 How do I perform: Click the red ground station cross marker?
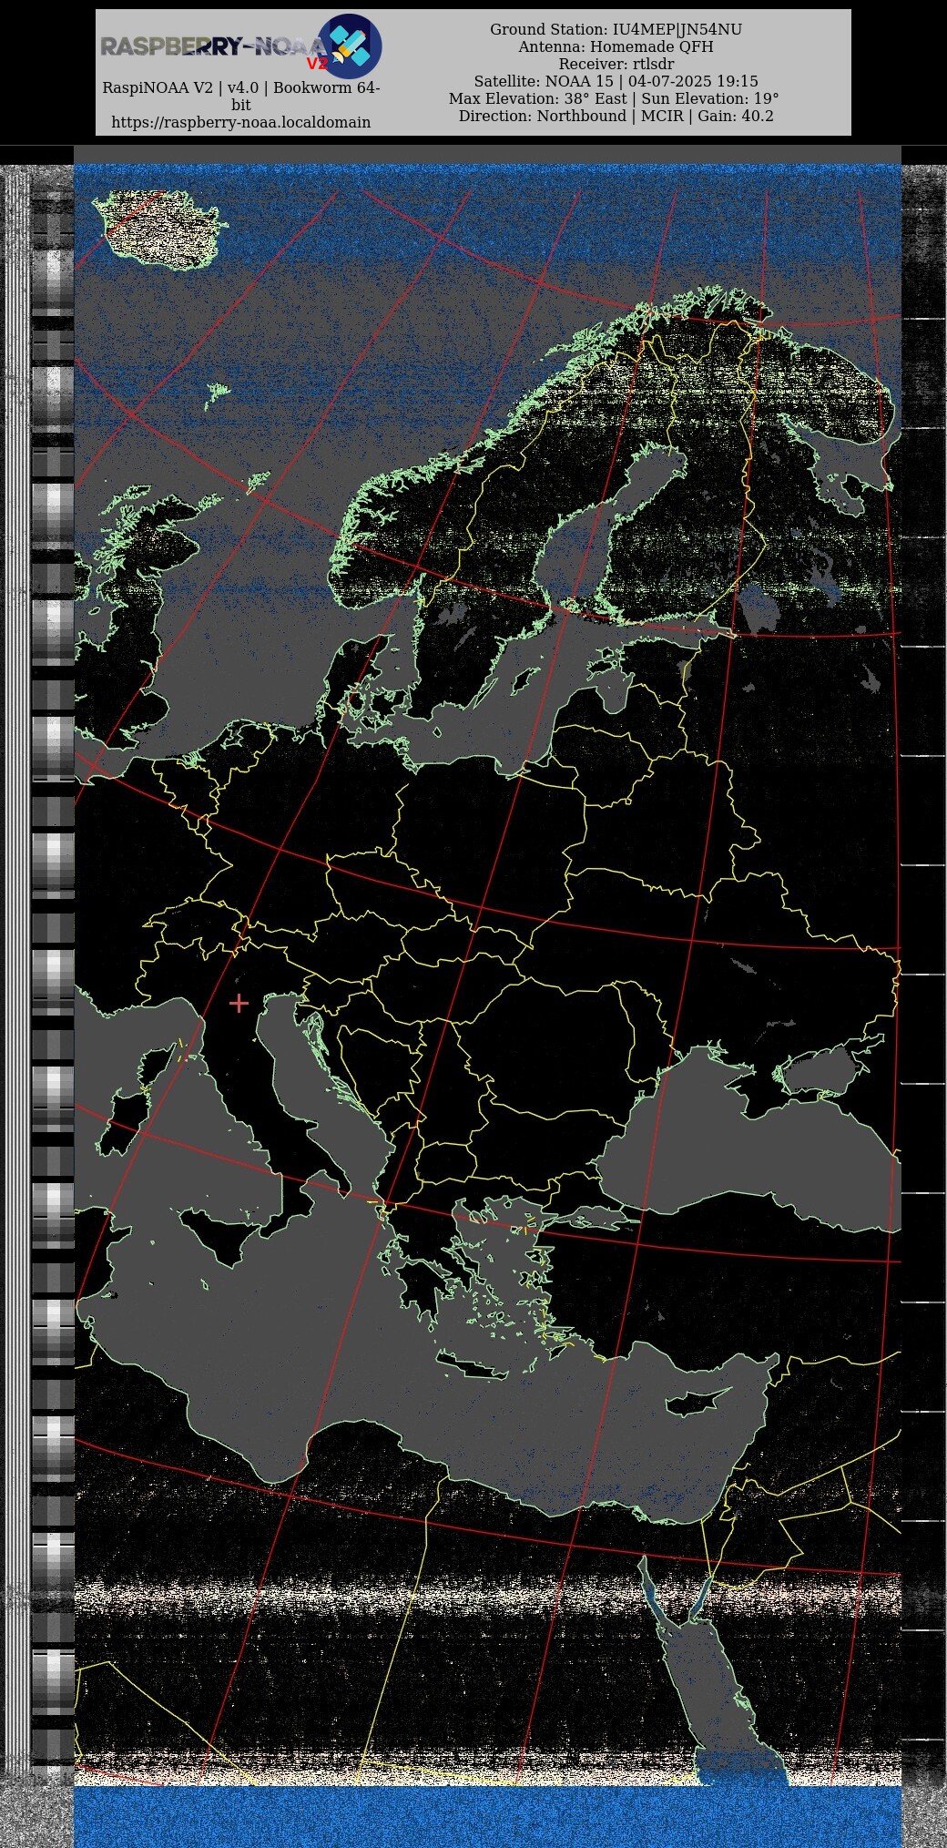coord(239,1003)
